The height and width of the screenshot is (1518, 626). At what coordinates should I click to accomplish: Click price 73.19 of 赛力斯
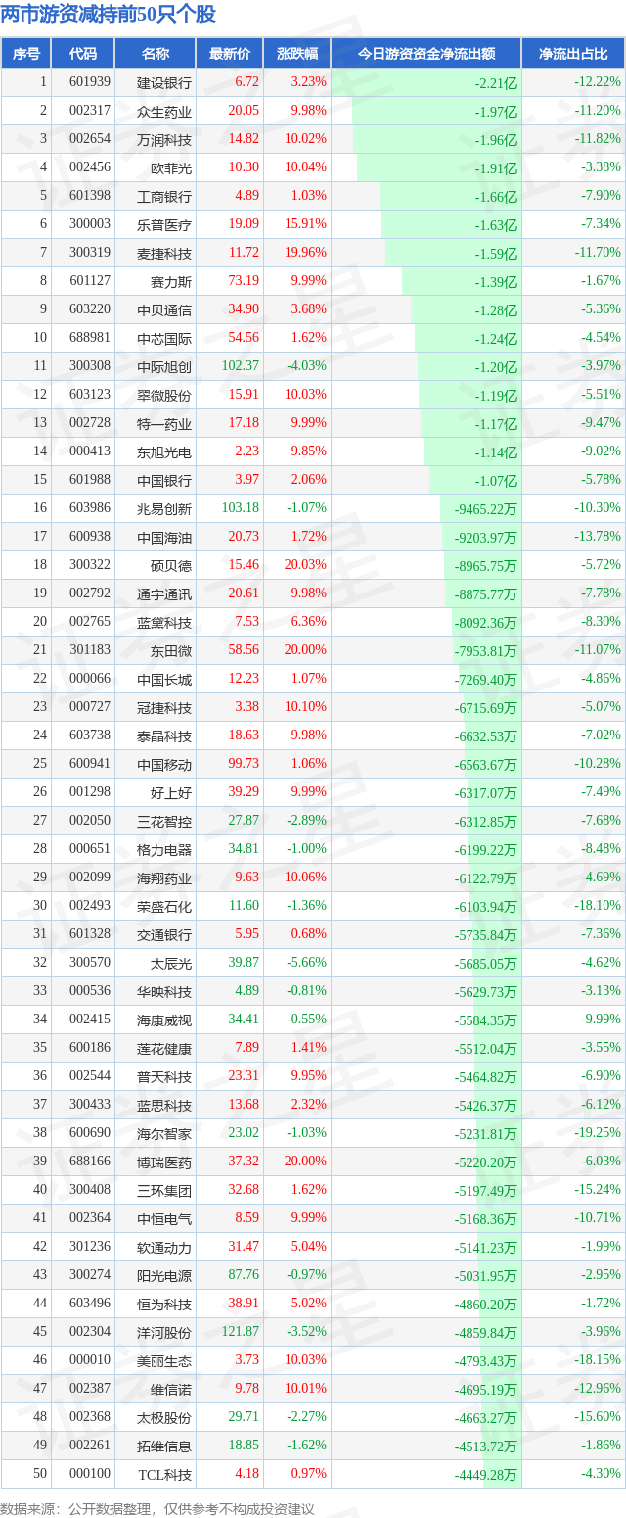[244, 282]
